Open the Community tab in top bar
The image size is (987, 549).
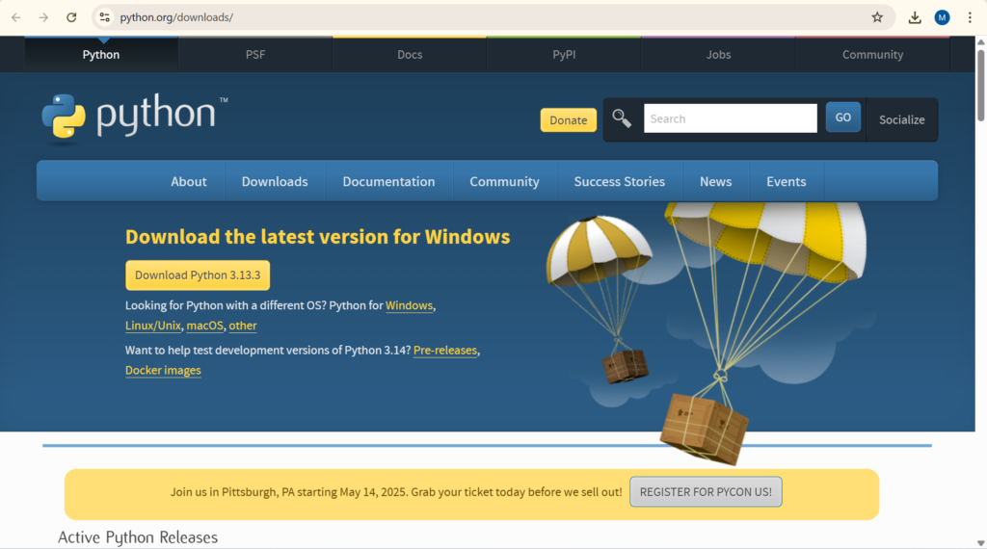pyautogui.click(x=872, y=55)
